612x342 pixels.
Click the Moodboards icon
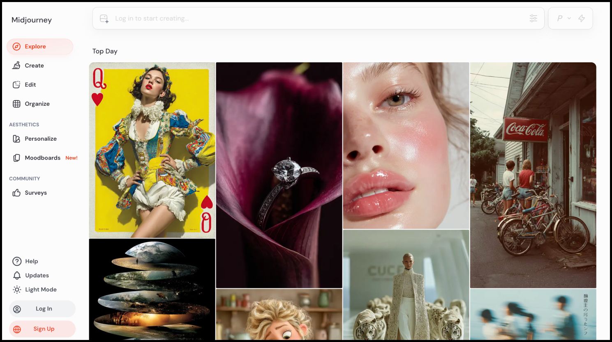(x=16, y=158)
